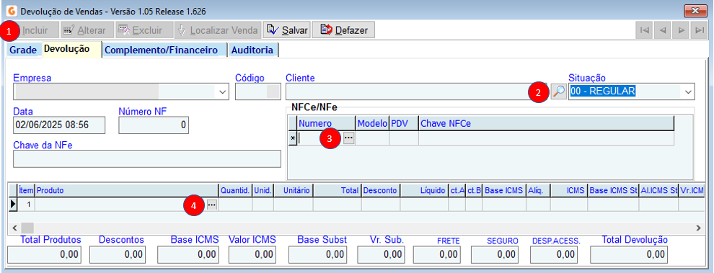Go to last record navigation arrow

(699, 30)
